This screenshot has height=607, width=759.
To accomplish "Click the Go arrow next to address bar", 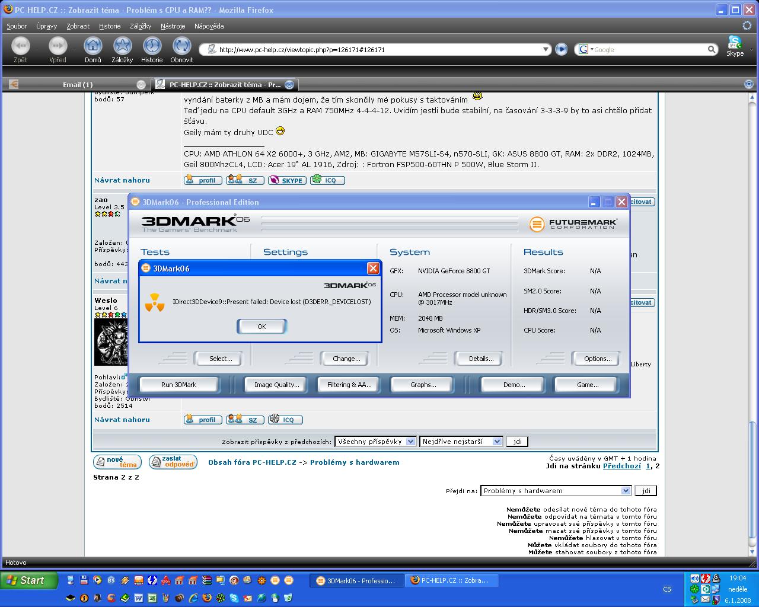I will point(561,50).
